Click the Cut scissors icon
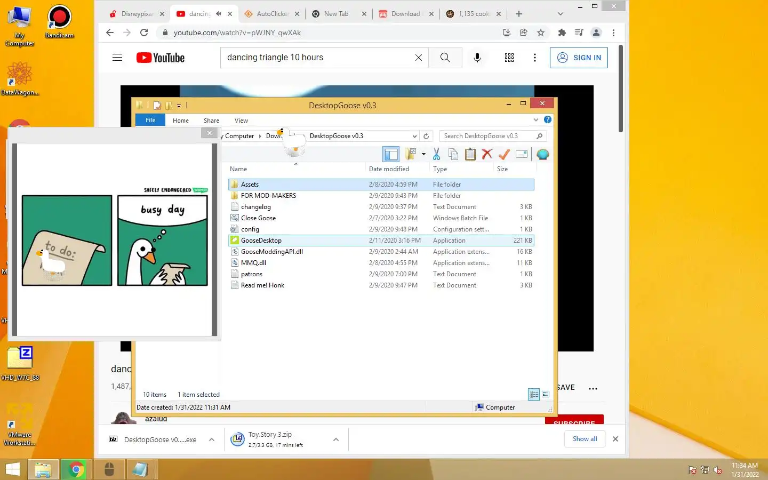The image size is (768, 480). (436, 155)
